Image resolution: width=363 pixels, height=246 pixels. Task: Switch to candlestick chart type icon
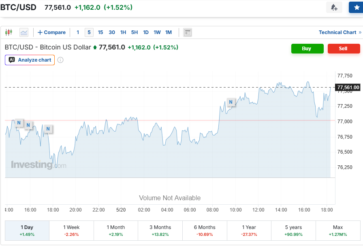click(x=9, y=32)
